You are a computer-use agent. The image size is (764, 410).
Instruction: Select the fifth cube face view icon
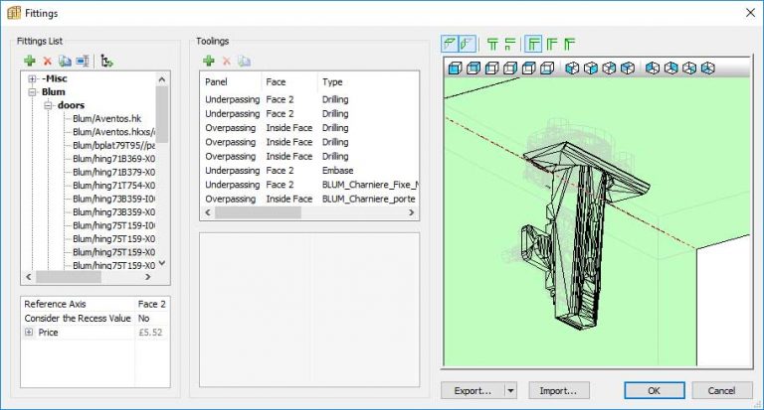(528, 68)
